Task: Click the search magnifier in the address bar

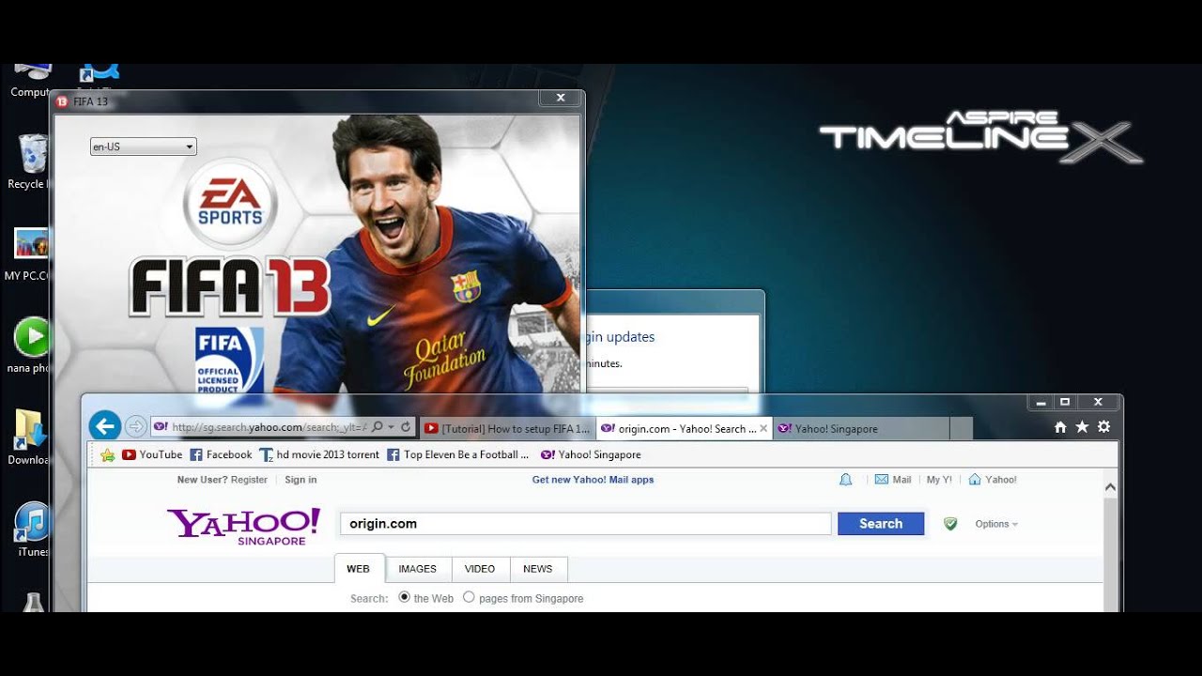Action: (x=378, y=427)
